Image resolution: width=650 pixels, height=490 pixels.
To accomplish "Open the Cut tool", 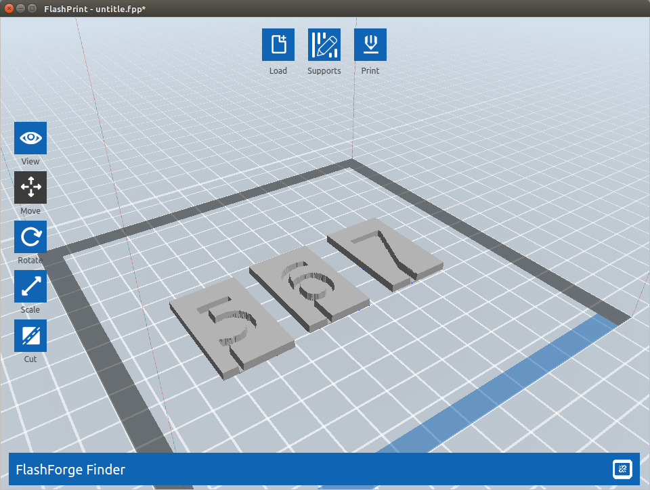I will click(x=30, y=336).
